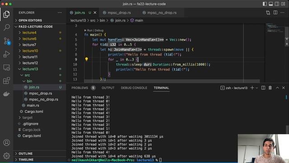The width and height of the screenshot is (289, 163).
Task: Open Cargo.lock file in explorer
Action: tap(40, 130)
